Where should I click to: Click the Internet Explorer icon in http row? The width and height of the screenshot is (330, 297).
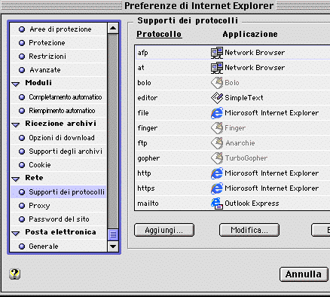tap(217, 173)
